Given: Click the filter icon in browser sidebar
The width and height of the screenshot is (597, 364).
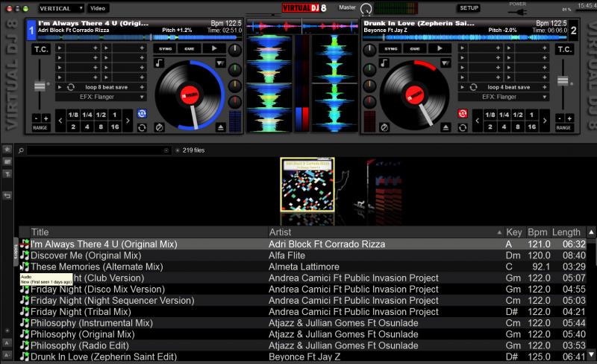Looking at the screenshot, I should 7,174.
